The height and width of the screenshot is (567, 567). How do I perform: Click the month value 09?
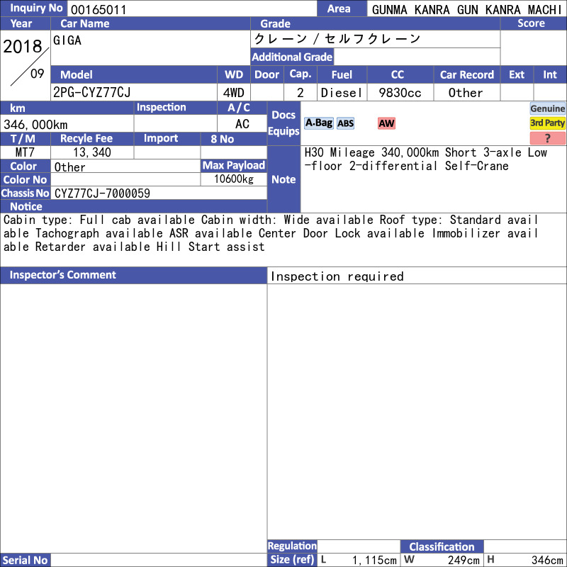[38, 74]
